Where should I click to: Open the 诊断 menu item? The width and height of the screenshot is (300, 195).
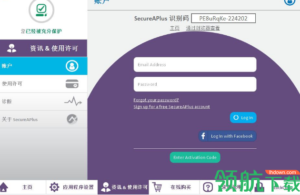pos(43,102)
